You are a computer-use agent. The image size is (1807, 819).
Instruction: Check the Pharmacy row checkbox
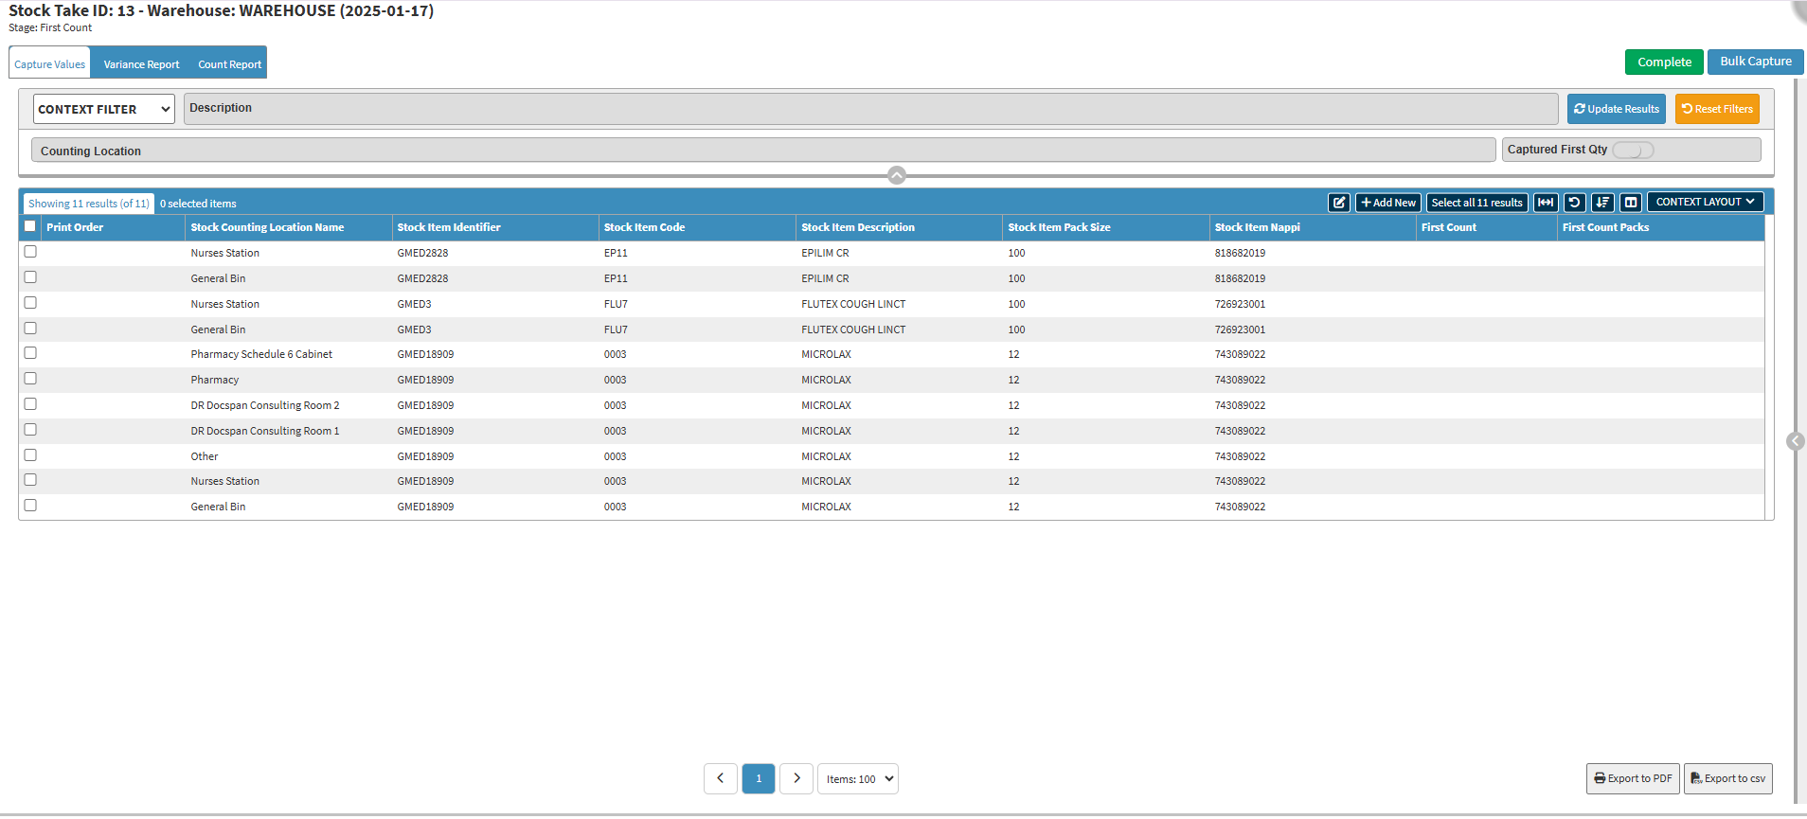(30, 379)
